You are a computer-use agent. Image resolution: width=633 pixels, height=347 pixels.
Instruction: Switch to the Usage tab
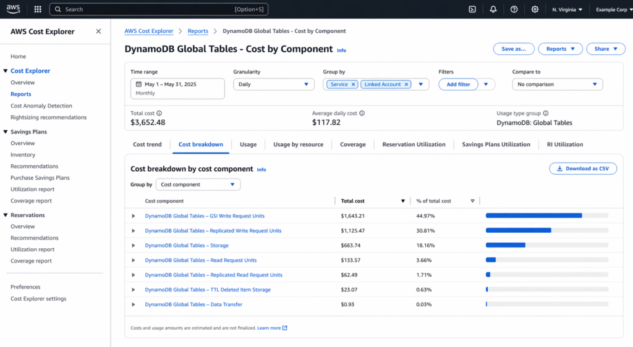(248, 144)
